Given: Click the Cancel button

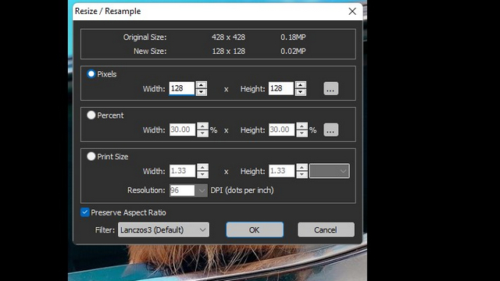Looking at the screenshot, I should (x=326, y=229).
